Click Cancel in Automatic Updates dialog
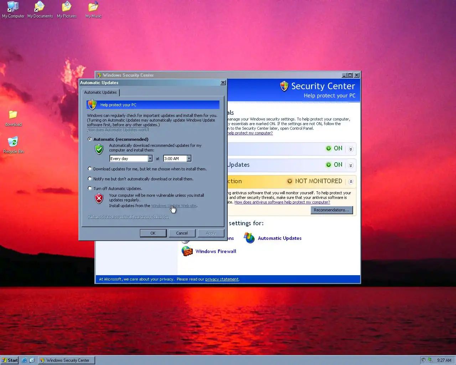The image size is (456, 365). click(x=182, y=233)
